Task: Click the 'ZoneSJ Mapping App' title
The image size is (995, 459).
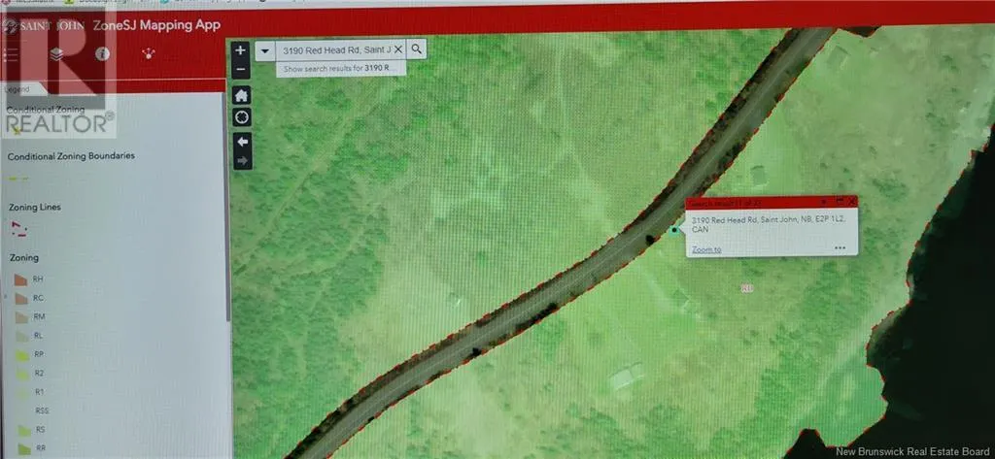Action: click(156, 25)
